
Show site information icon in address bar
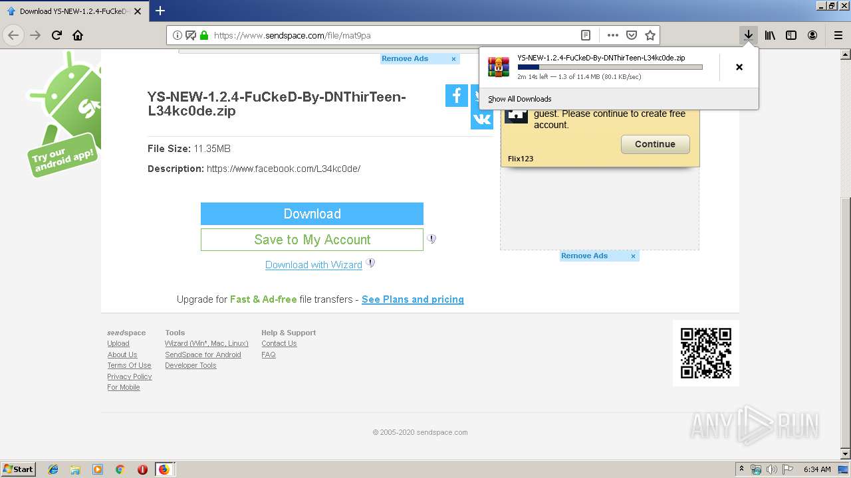pyautogui.click(x=178, y=35)
